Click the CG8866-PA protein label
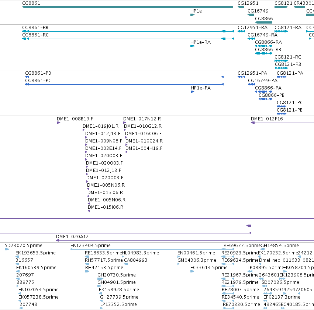The image size is (314, 310). tap(268, 88)
